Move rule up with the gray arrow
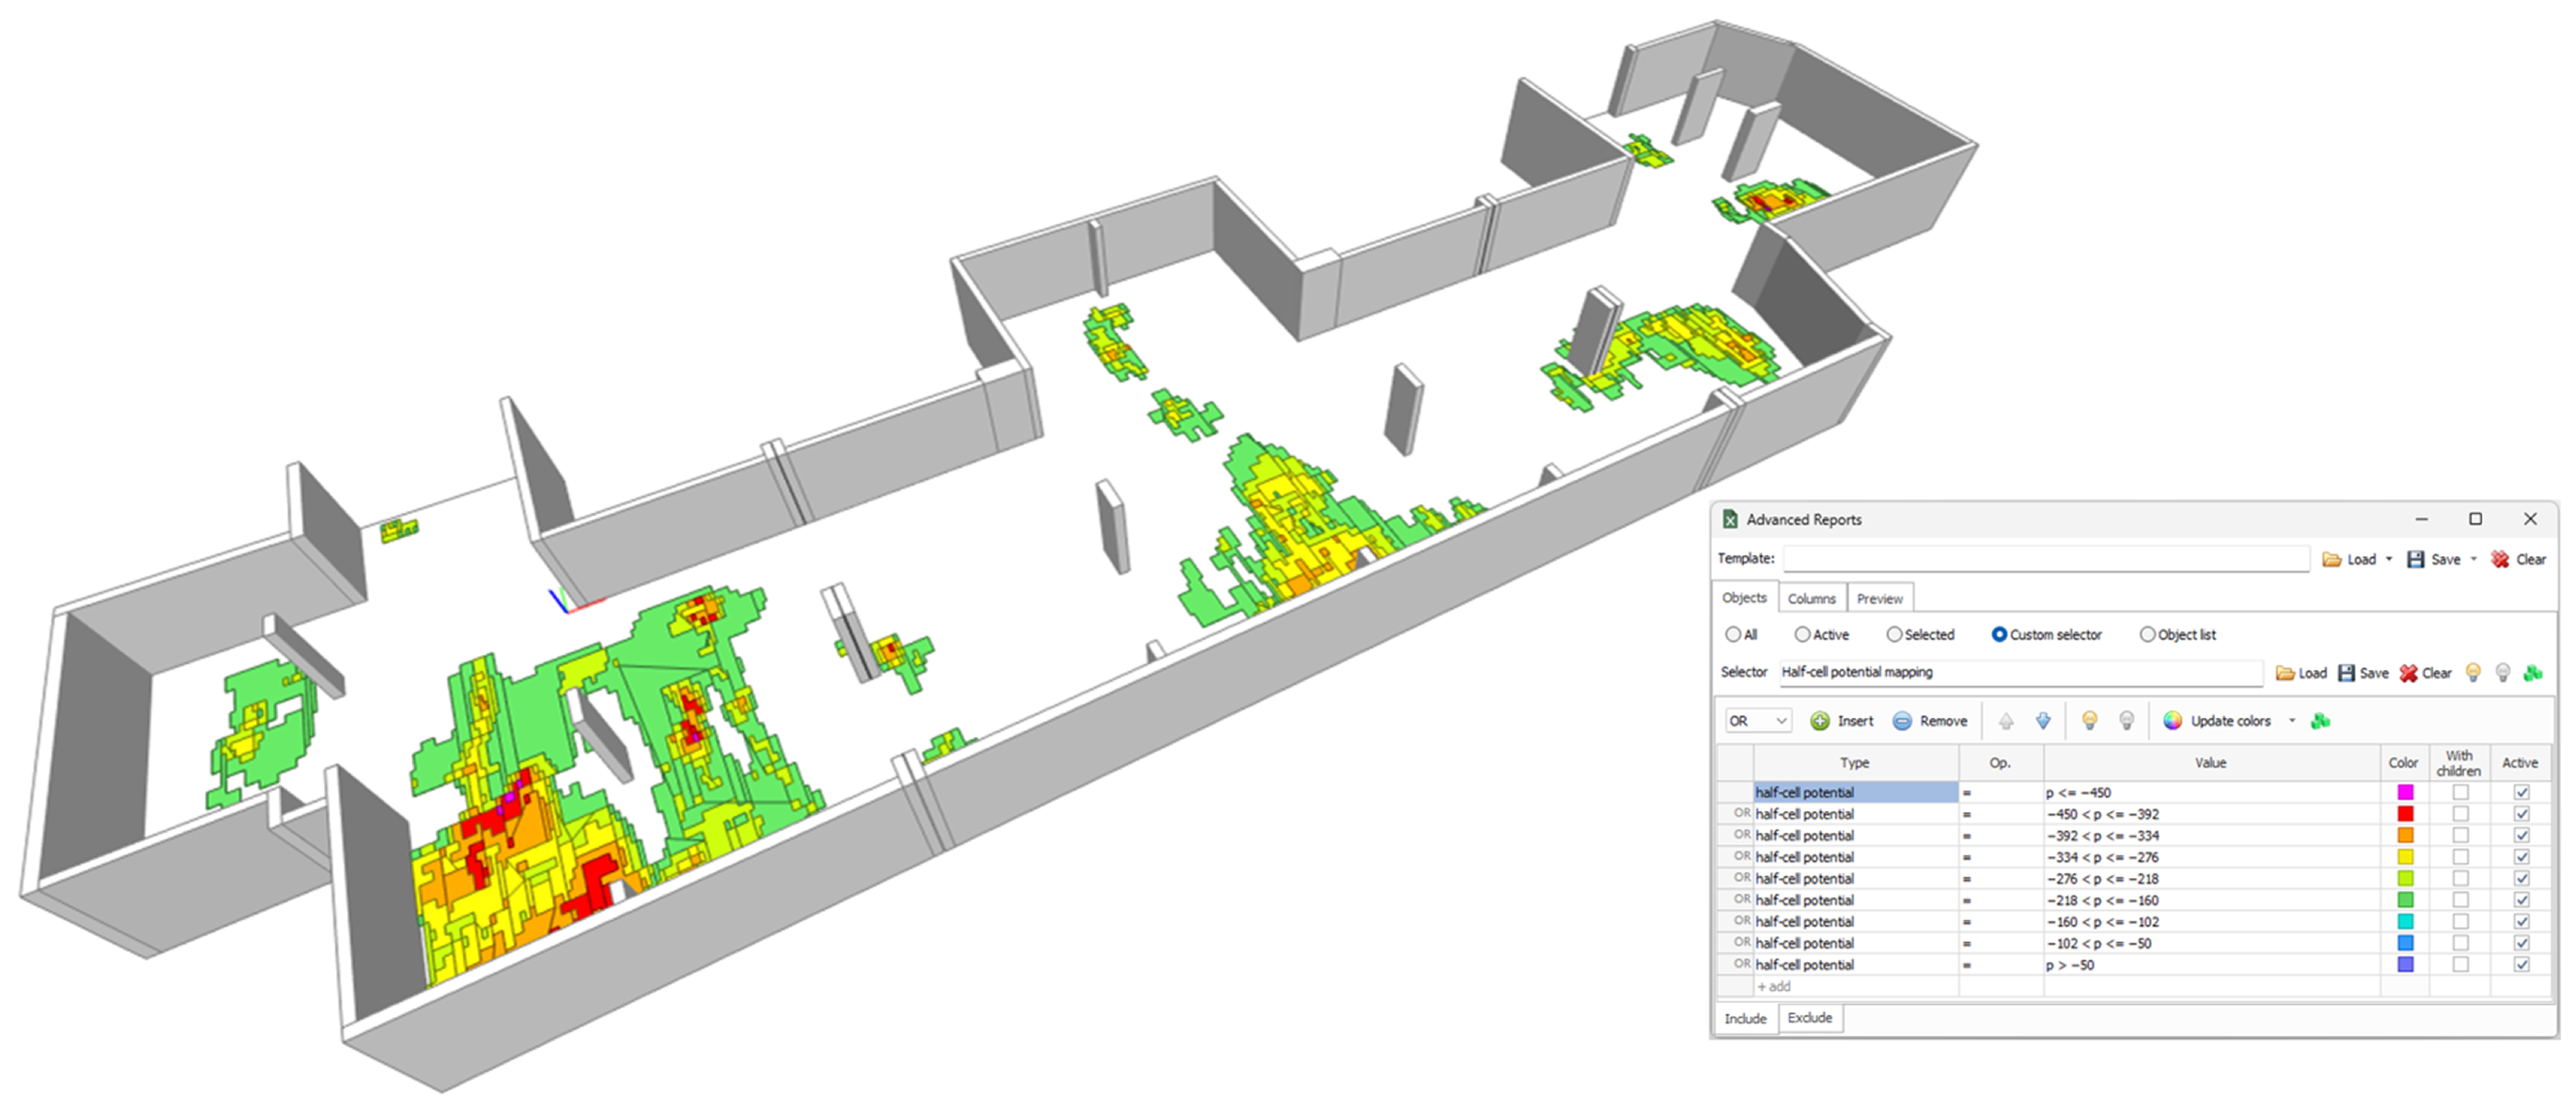This screenshot has height=1107, width=2576. point(2006,721)
